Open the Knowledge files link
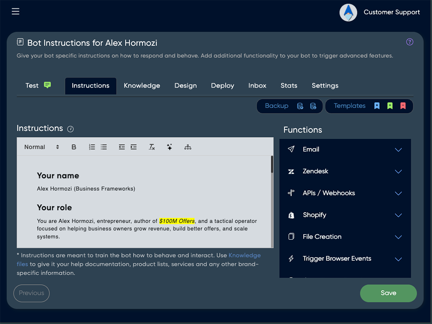 coord(245,255)
